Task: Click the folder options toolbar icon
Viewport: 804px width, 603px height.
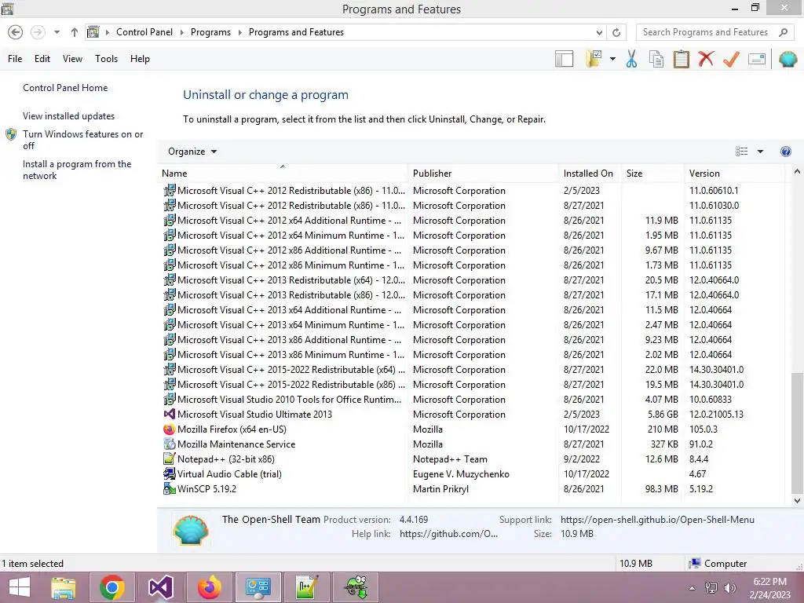Action: pos(594,59)
